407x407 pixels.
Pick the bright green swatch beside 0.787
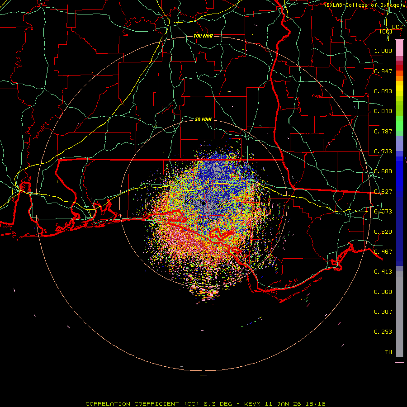click(399, 123)
